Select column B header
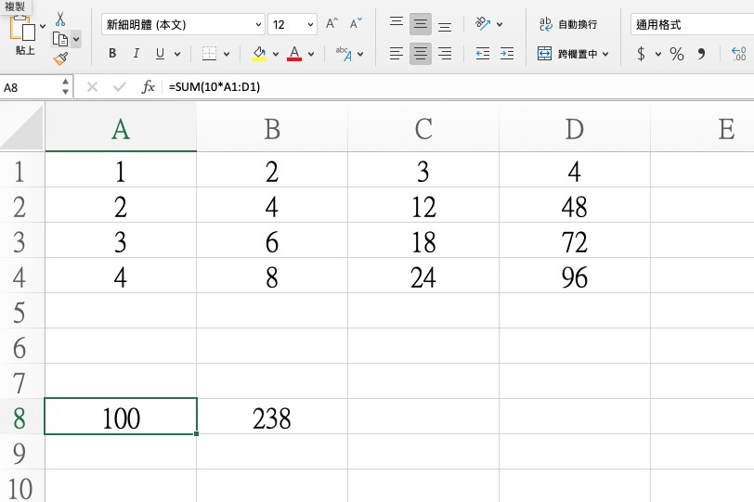754x502 pixels. 272,128
